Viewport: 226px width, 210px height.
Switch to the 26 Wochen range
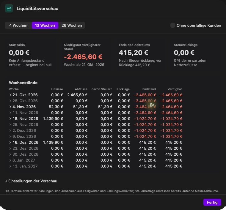pyautogui.click(x=72, y=25)
